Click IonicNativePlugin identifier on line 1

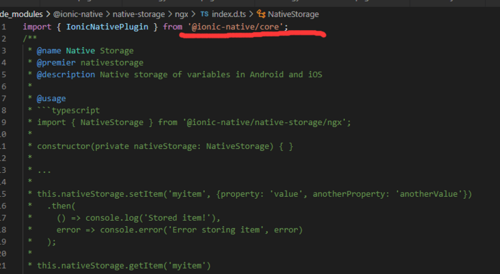pos(107,27)
